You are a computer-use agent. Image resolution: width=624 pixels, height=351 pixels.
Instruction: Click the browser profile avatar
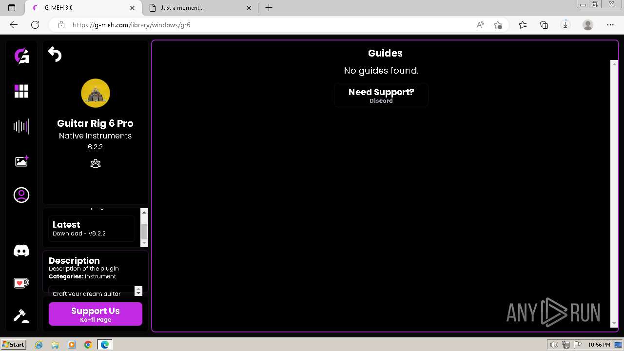588,25
